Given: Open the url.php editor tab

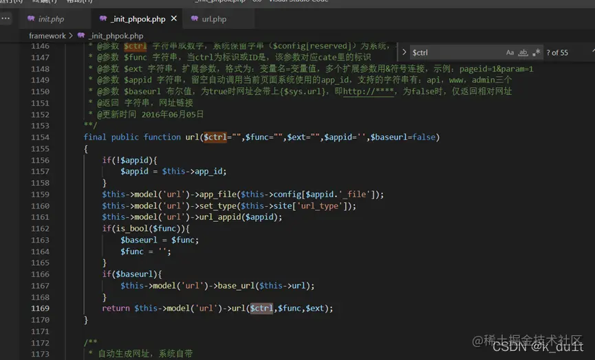Looking at the screenshot, I should click(x=214, y=19).
